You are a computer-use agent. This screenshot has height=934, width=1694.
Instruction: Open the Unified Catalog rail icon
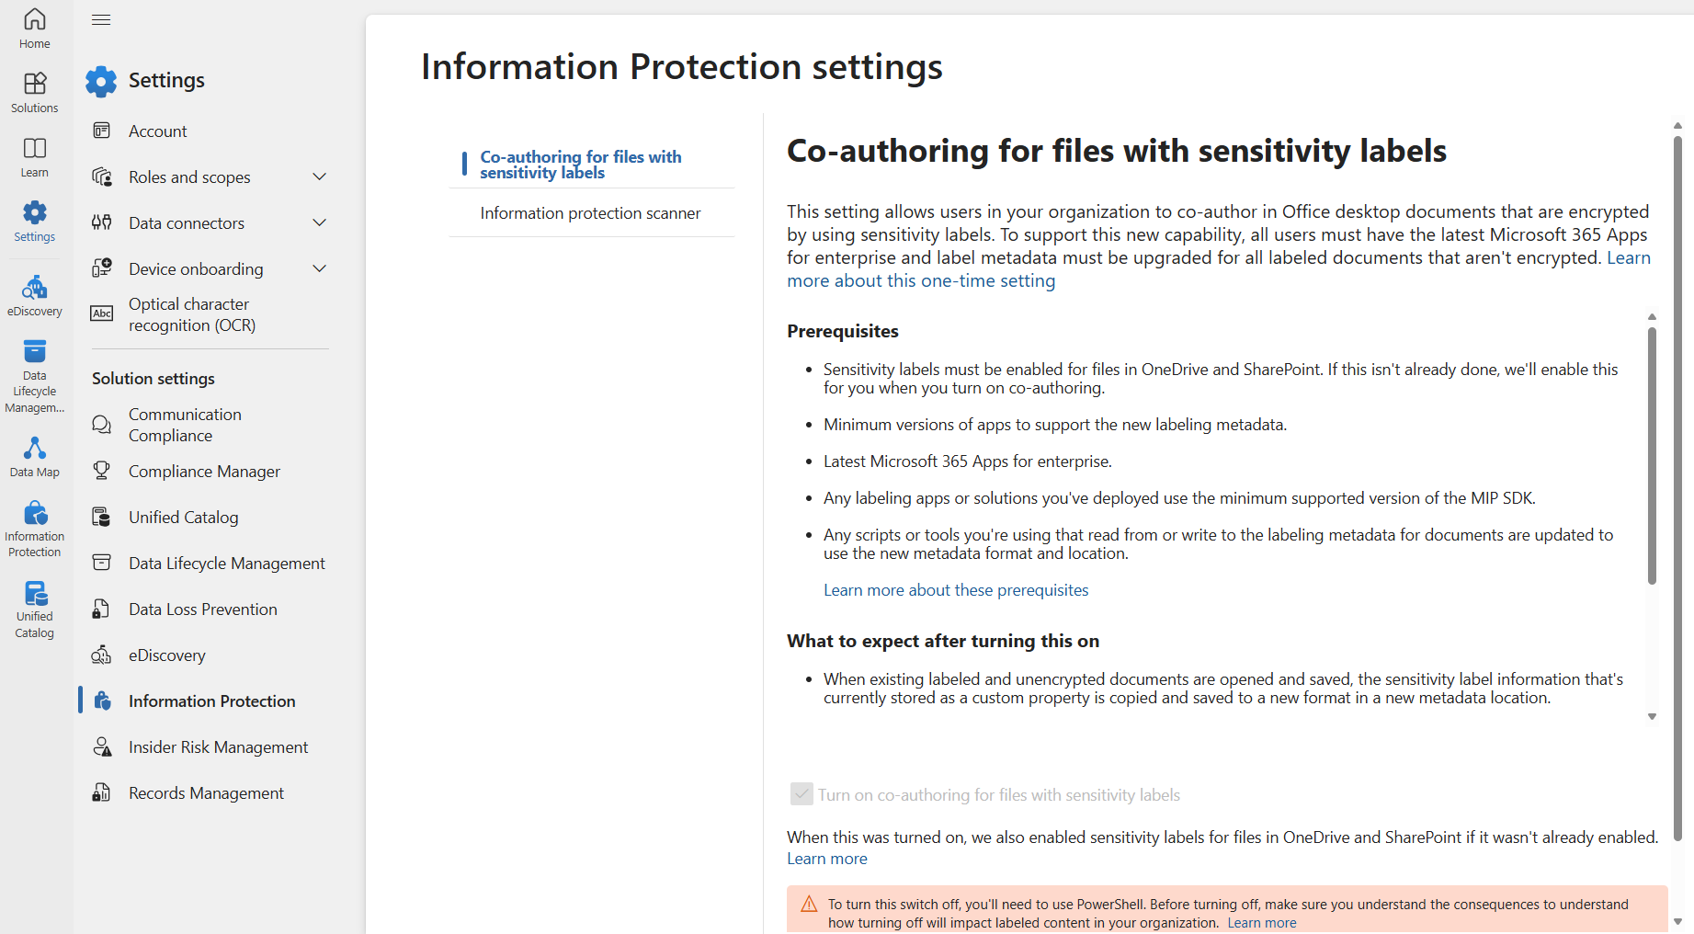(x=35, y=609)
